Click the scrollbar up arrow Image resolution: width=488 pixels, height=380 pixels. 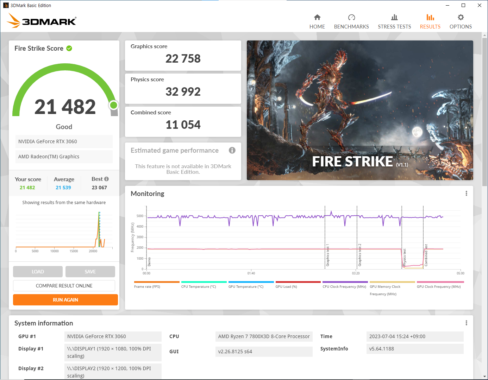tap(484, 35)
